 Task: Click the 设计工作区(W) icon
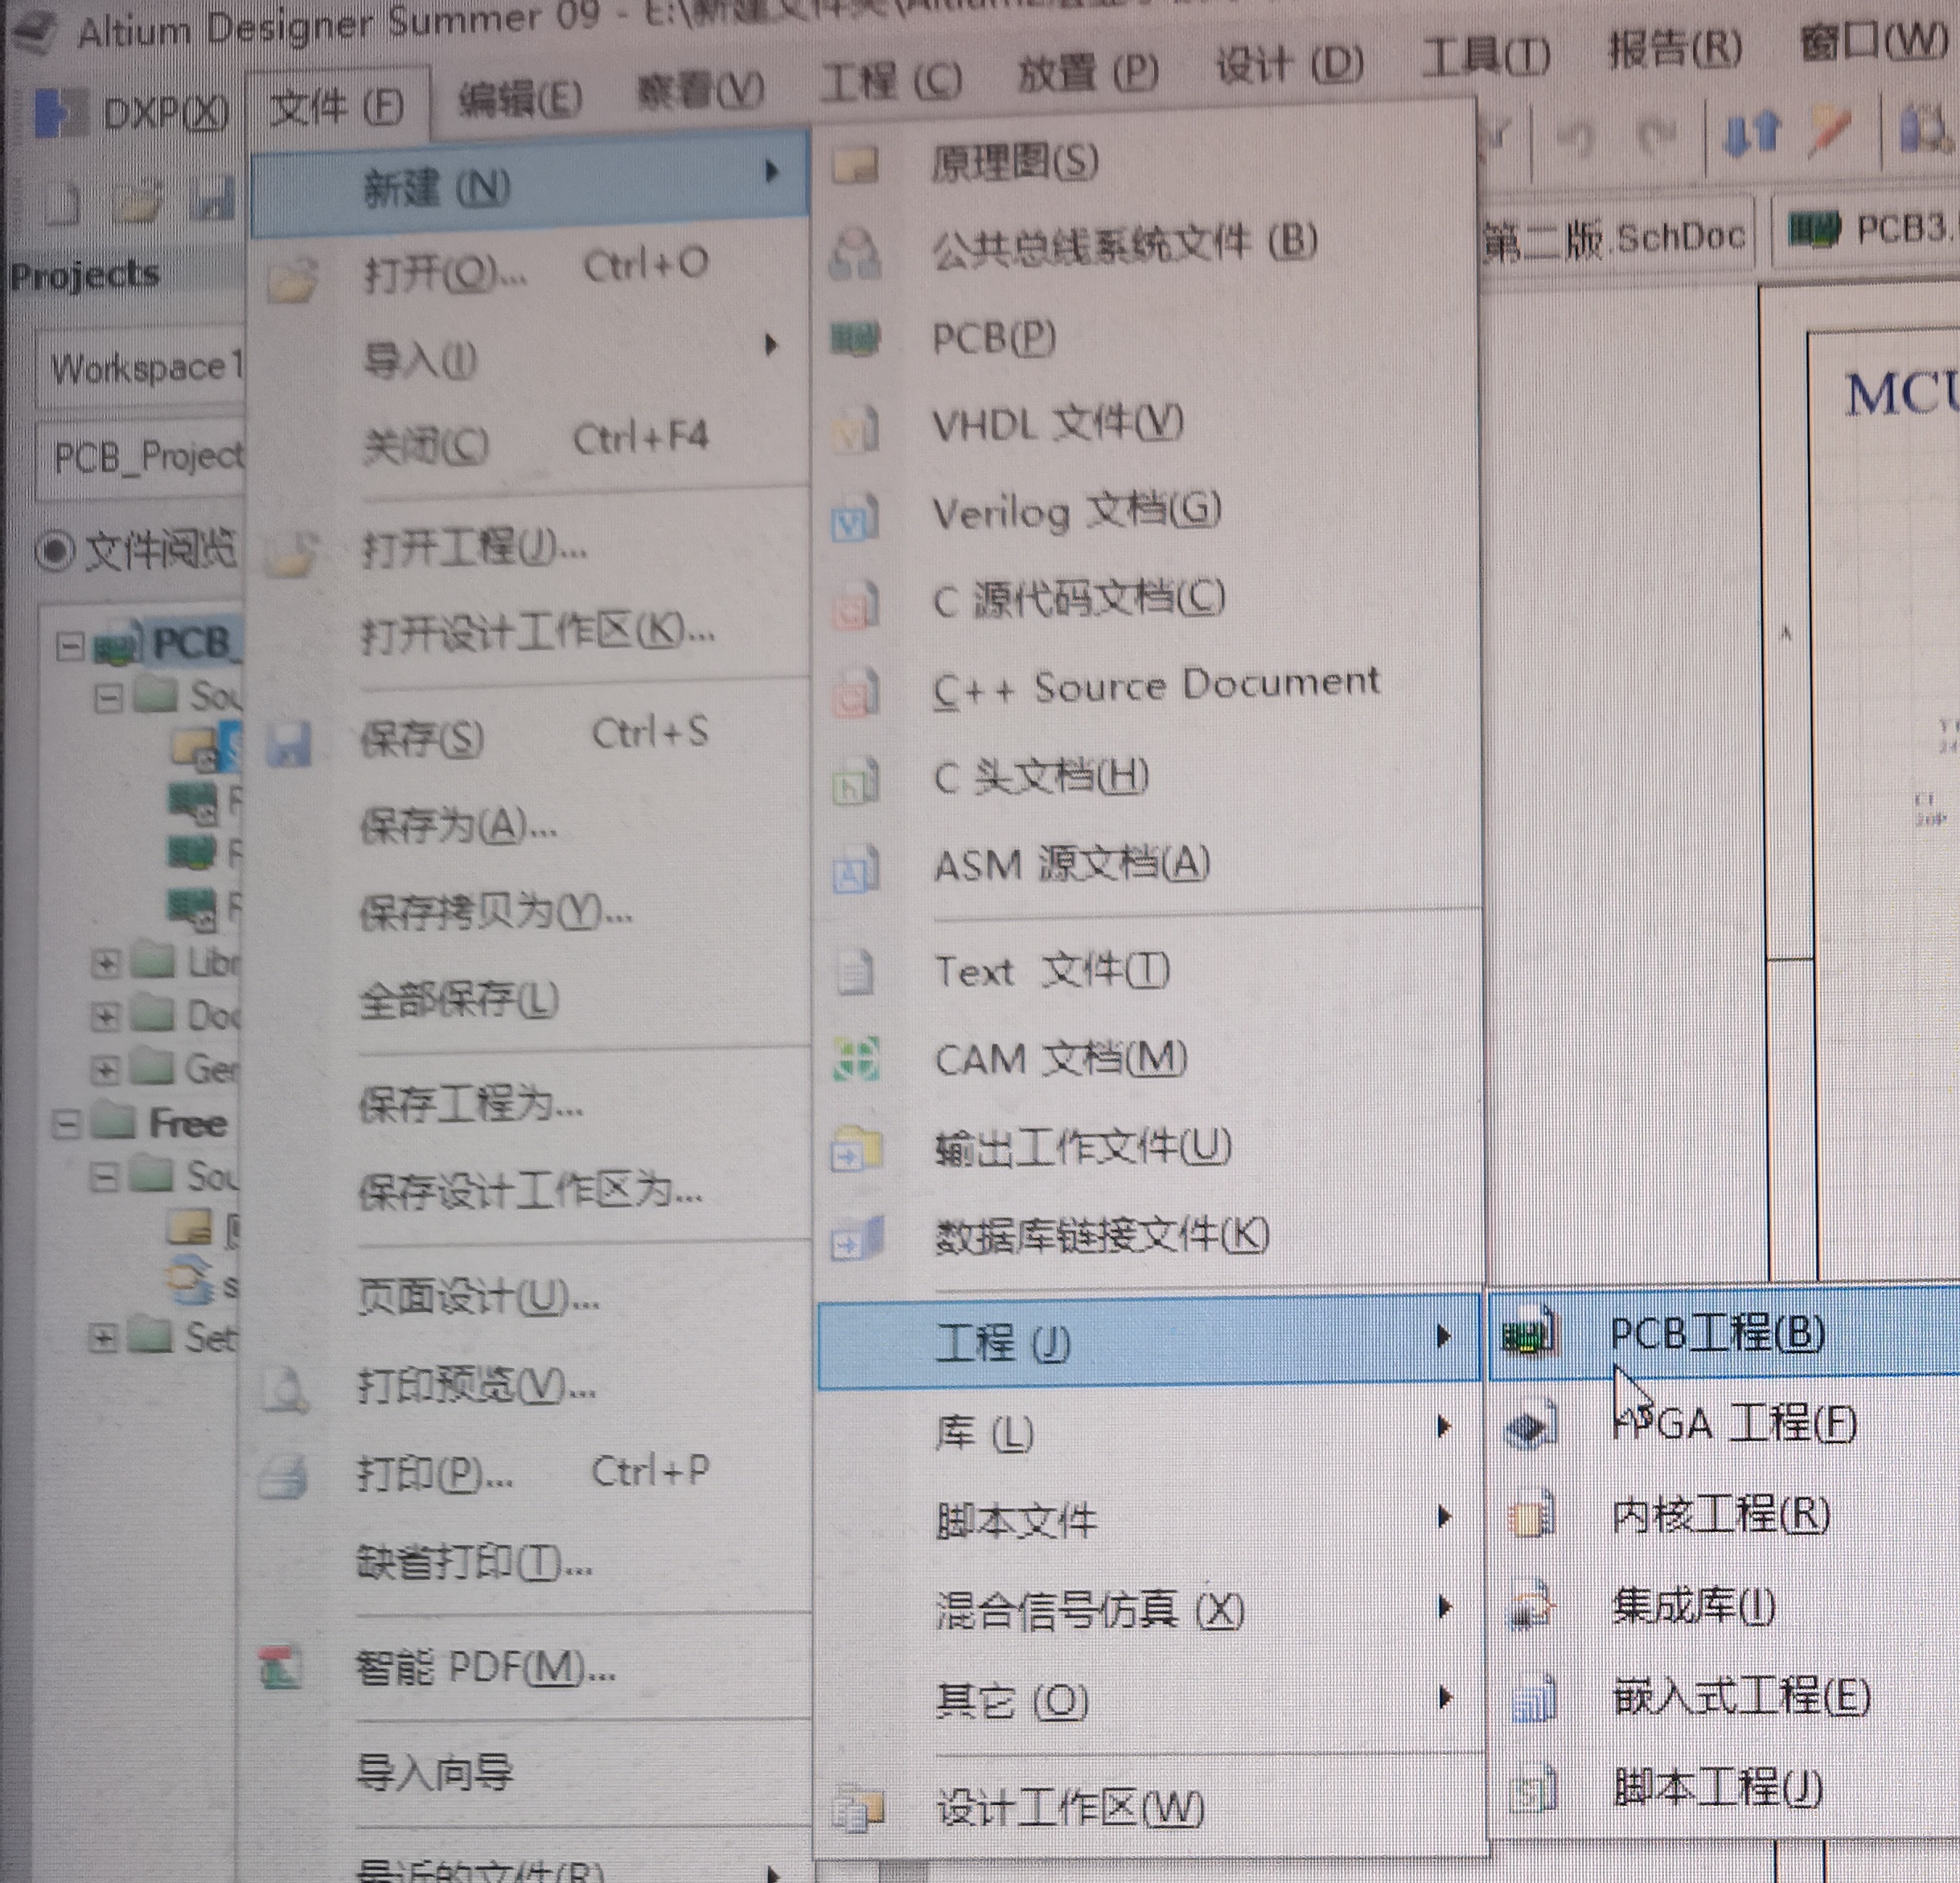[x=858, y=1810]
